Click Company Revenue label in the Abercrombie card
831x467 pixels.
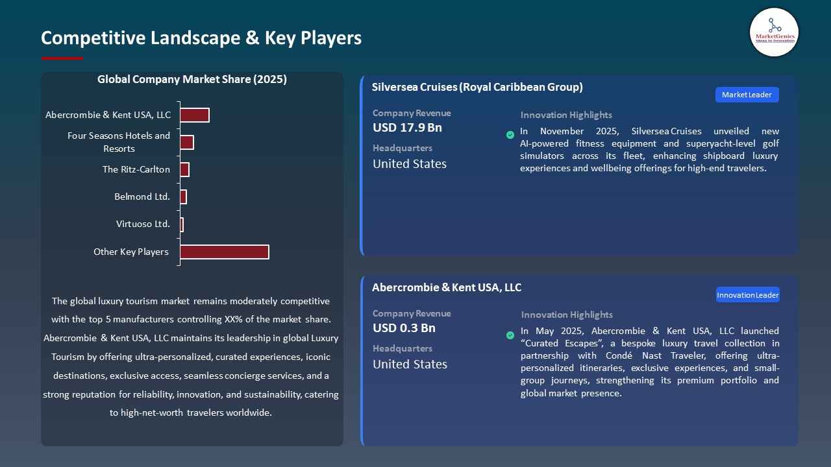tap(412, 313)
